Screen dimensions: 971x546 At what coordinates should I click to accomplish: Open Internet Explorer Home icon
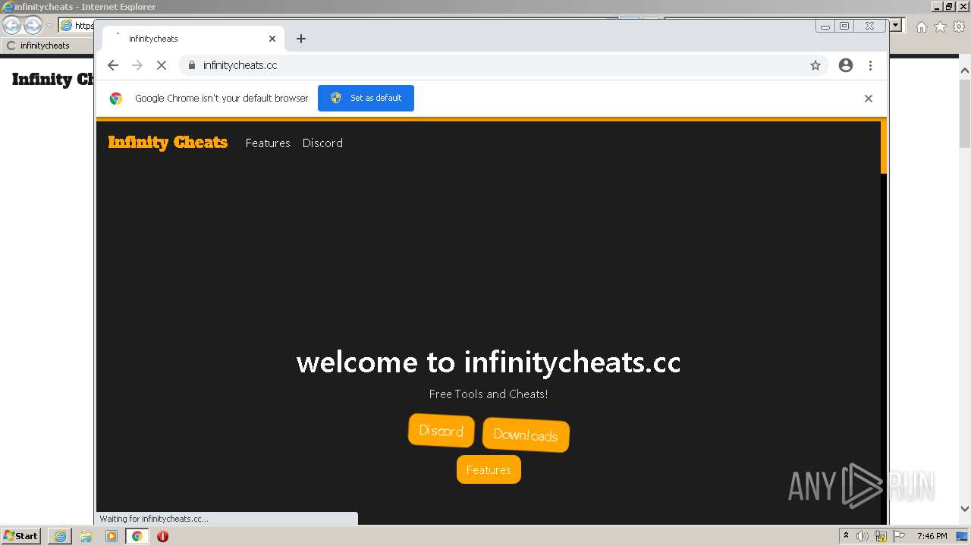[921, 27]
